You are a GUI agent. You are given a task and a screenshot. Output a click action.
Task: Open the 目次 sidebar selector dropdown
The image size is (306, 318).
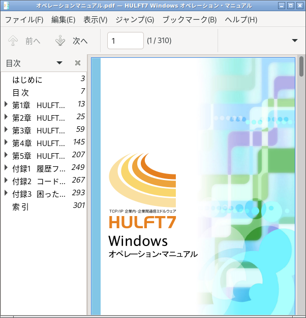point(59,63)
